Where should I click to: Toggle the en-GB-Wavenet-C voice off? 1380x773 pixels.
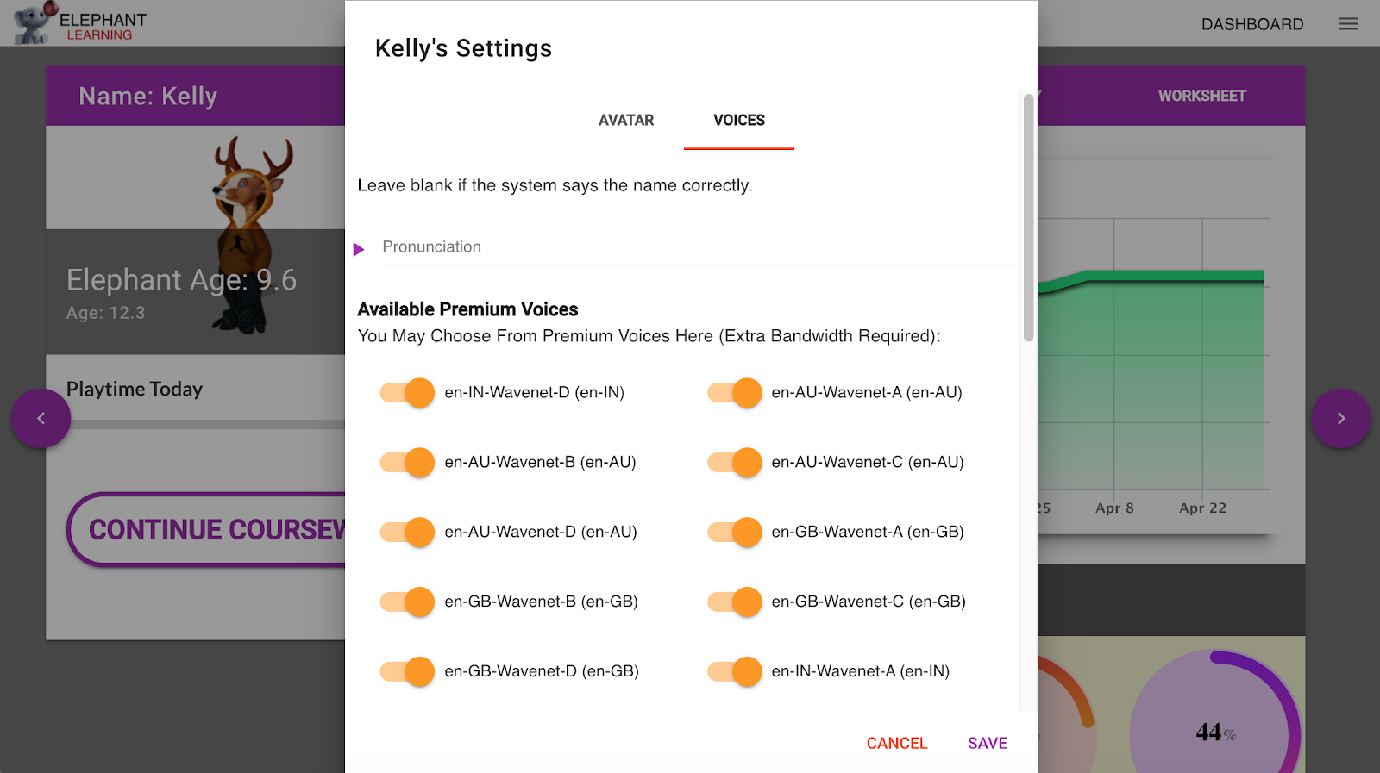[733, 602]
